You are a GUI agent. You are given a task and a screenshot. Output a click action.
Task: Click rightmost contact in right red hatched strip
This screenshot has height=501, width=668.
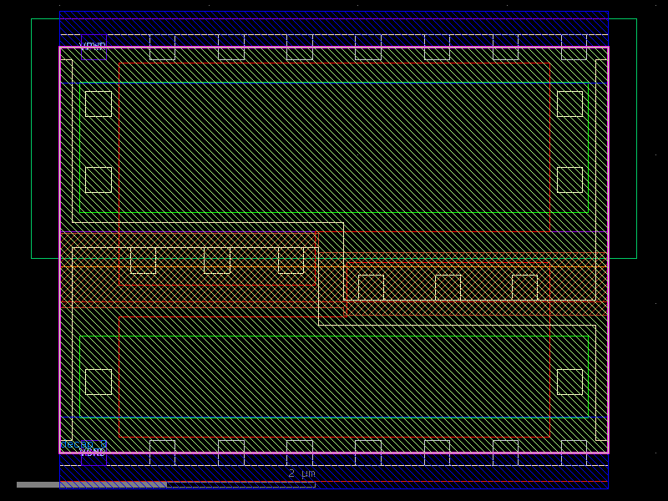(x=524, y=287)
